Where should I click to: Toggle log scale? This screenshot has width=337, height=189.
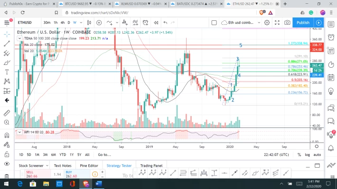(x=308, y=155)
